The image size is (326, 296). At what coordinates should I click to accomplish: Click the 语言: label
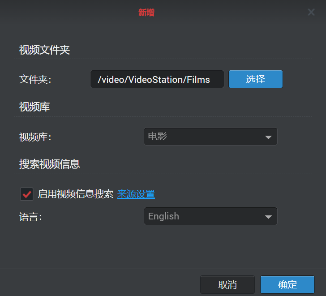pyautogui.click(x=30, y=217)
